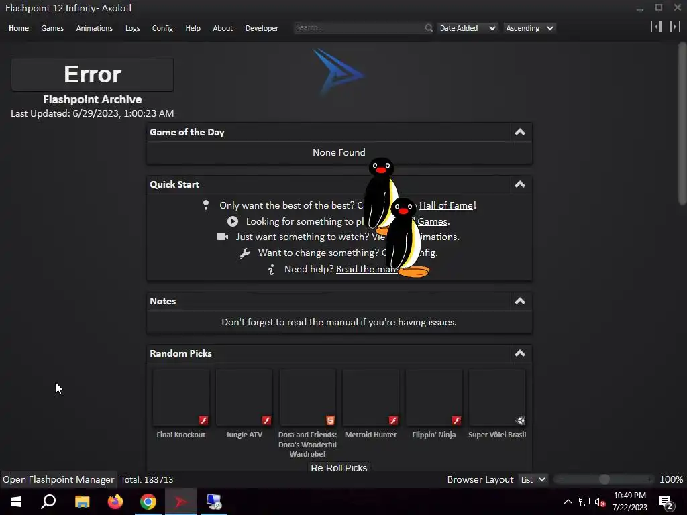Click the info icon beside 'Need help?'

point(271,270)
